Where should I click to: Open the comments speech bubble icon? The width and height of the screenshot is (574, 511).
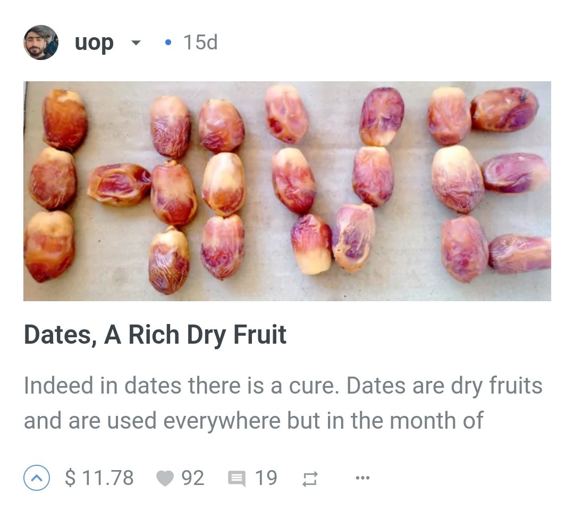[x=237, y=479]
